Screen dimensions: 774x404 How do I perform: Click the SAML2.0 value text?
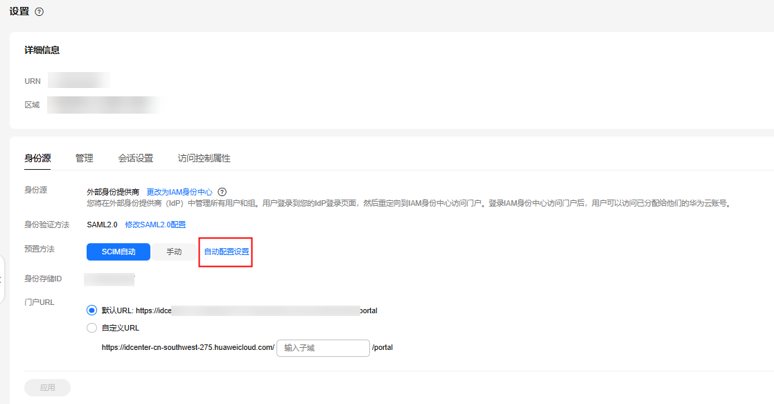[102, 225]
